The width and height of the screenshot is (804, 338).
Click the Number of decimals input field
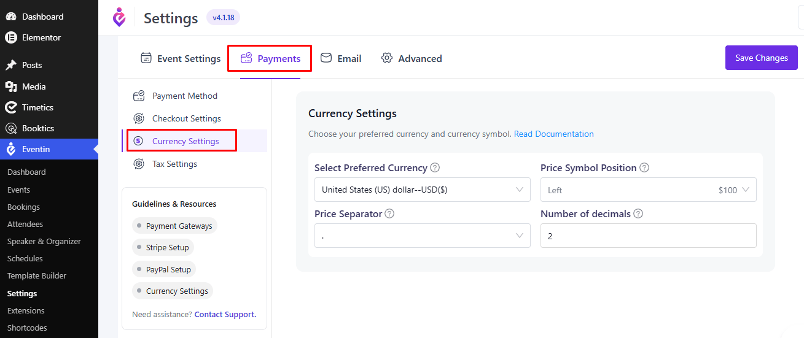[649, 236]
